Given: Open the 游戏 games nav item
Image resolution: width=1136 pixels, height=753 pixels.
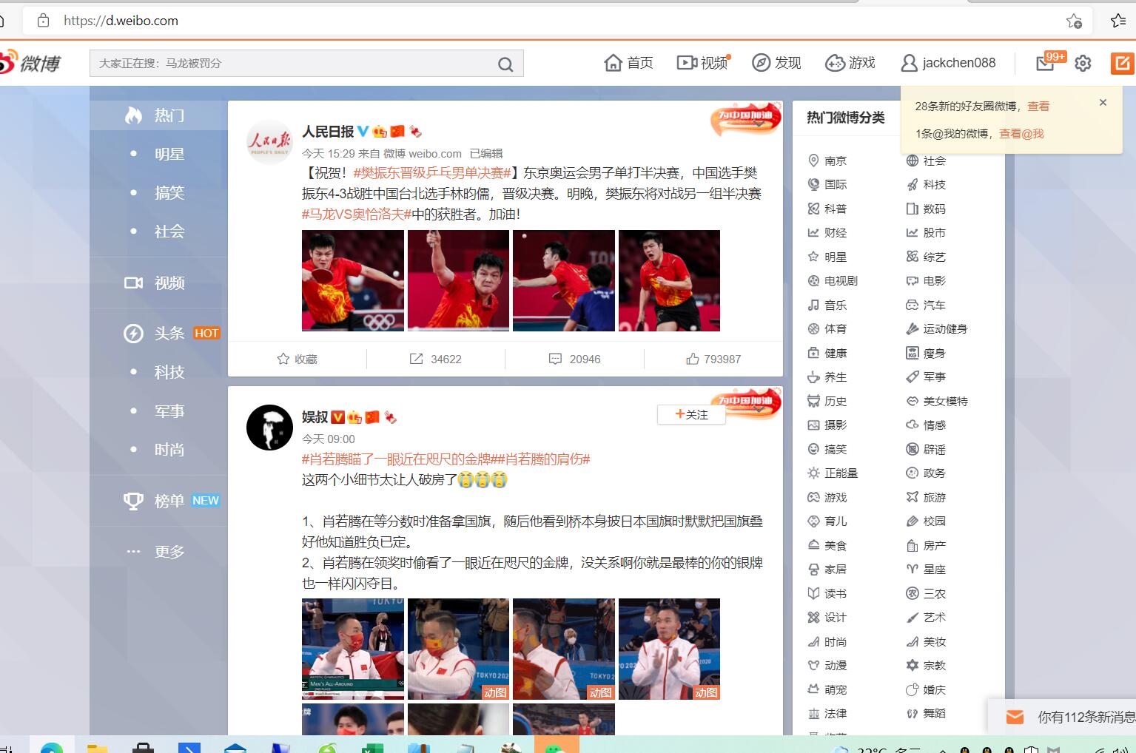Looking at the screenshot, I should (850, 63).
